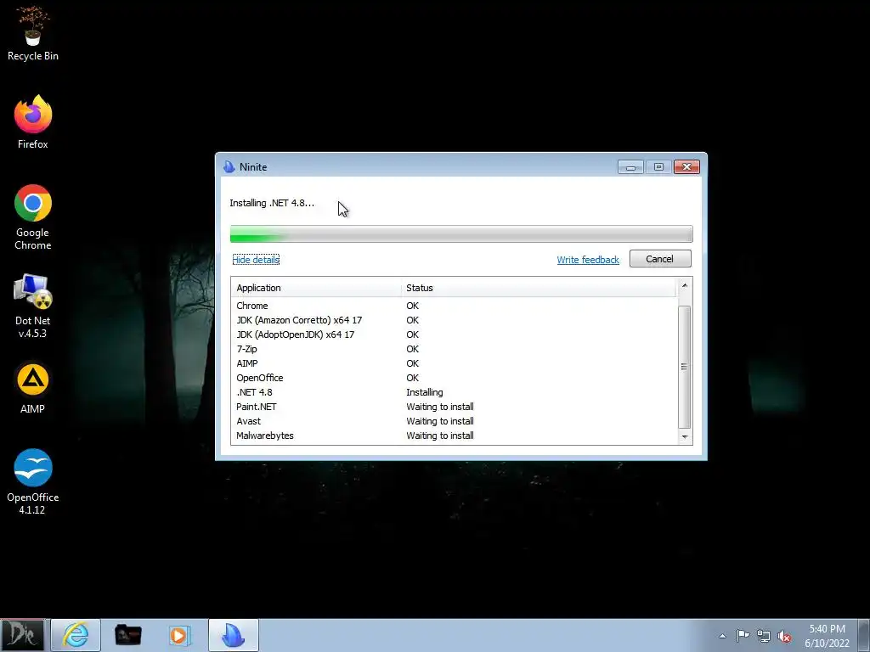Click the muted volume tray icon
The image size is (870, 652).
pos(784,637)
